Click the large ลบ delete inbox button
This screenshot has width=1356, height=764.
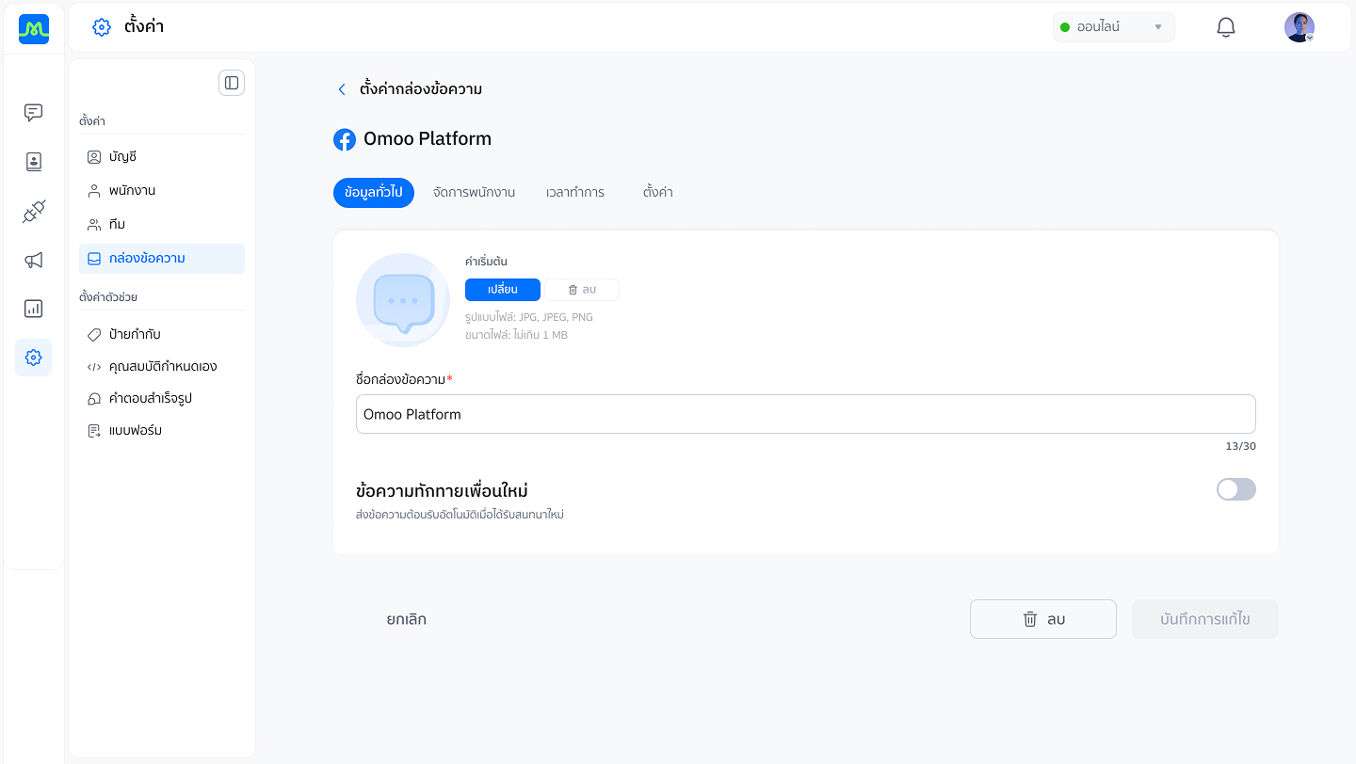pyautogui.click(x=1043, y=619)
